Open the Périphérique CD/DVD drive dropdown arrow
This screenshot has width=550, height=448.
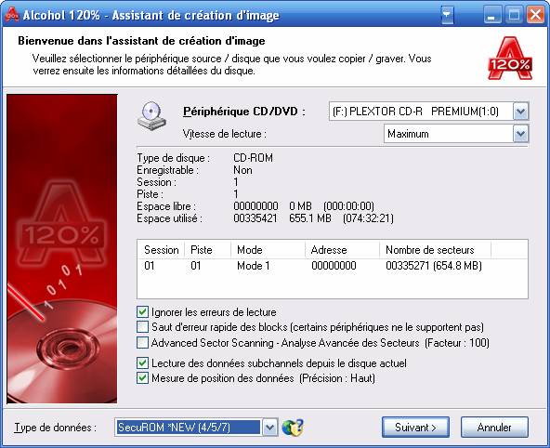click(520, 112)
